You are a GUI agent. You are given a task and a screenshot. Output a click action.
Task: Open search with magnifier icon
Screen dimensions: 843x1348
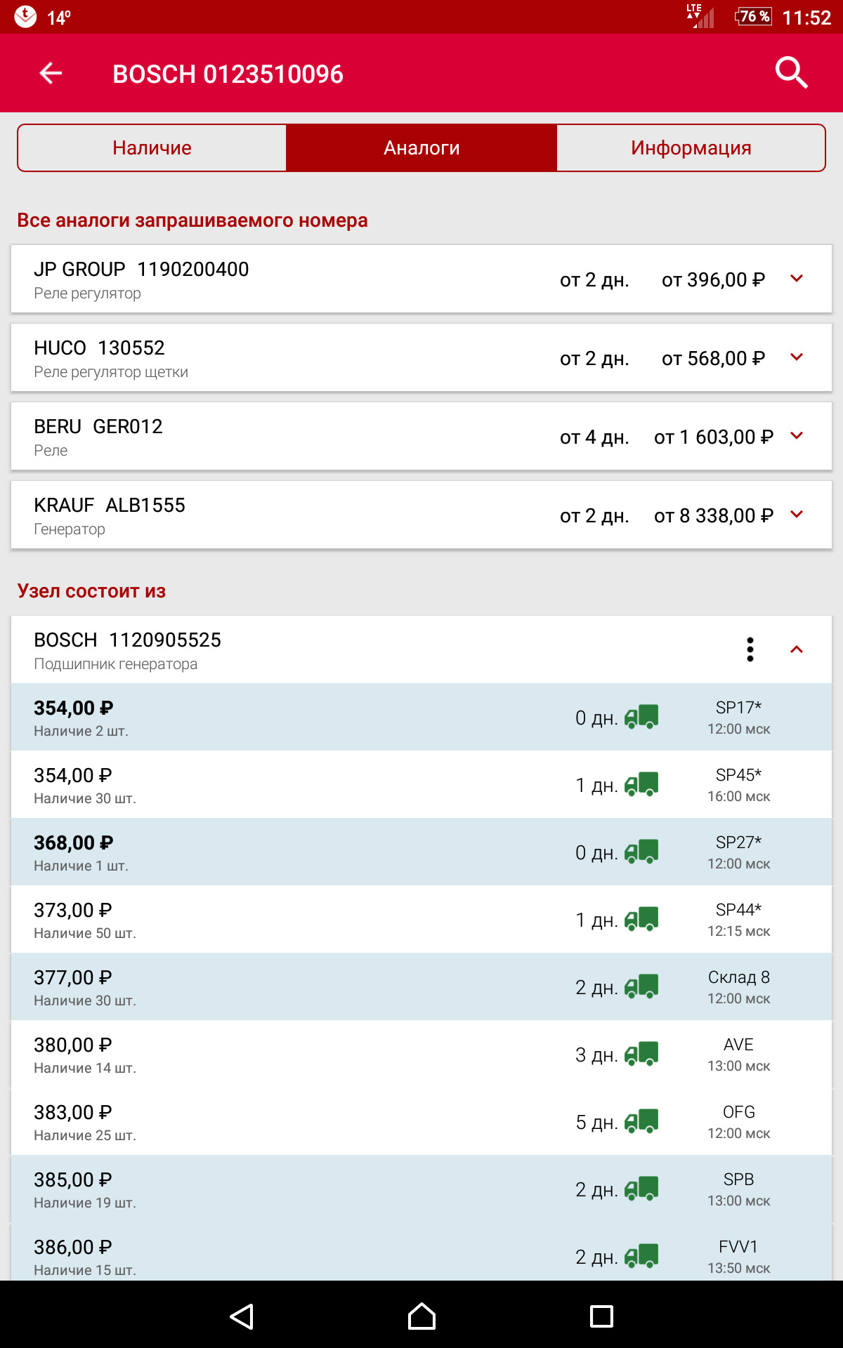point(791,73)
